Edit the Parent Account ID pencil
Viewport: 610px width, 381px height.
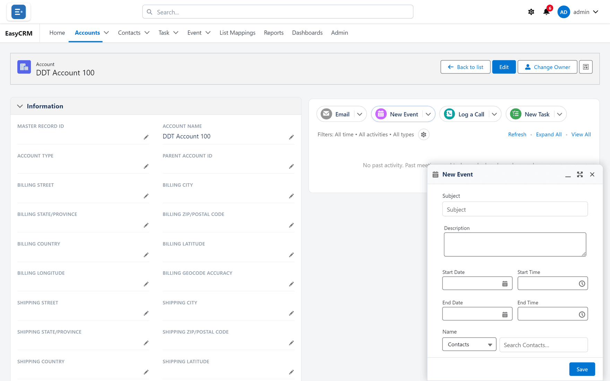[291, 167]
